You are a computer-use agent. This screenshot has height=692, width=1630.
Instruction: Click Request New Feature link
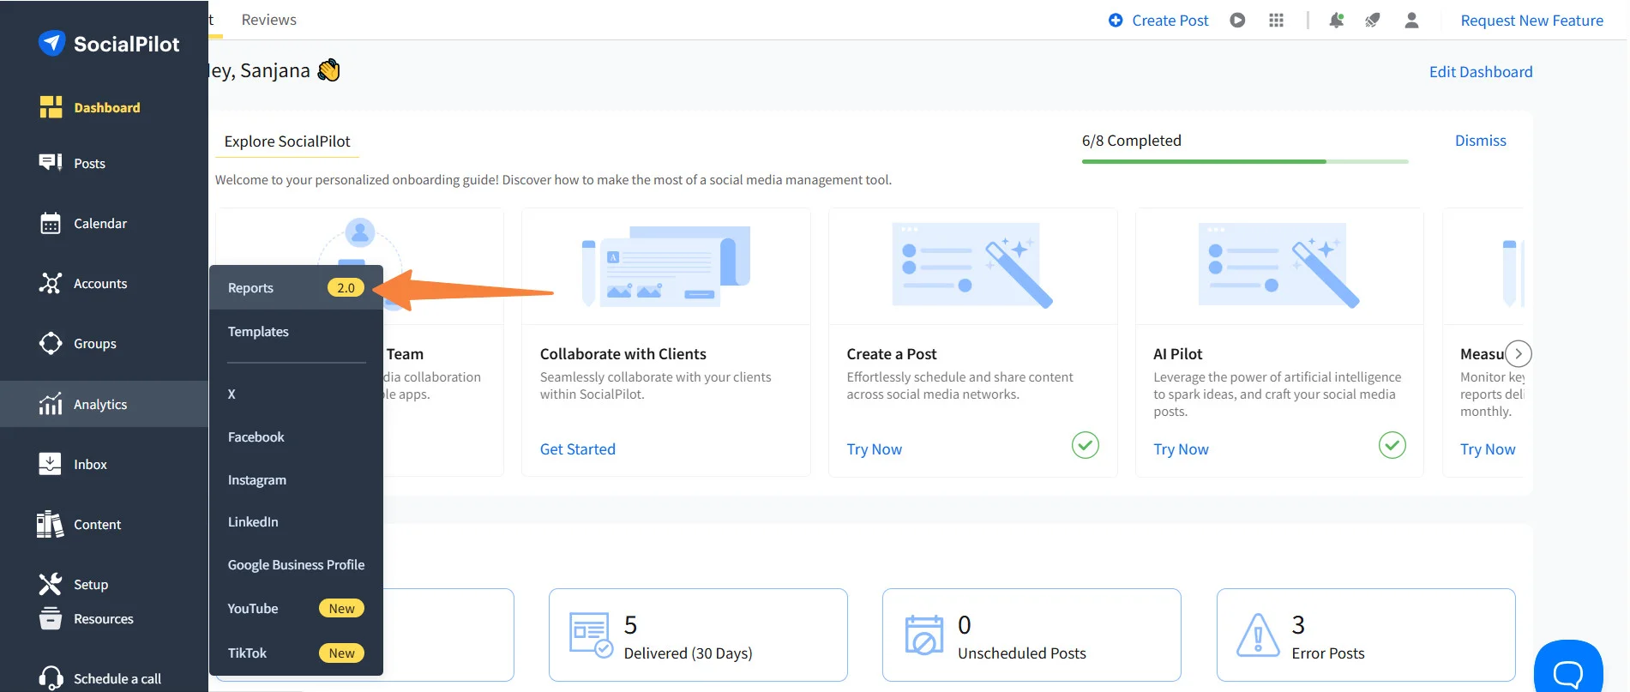1531,21
